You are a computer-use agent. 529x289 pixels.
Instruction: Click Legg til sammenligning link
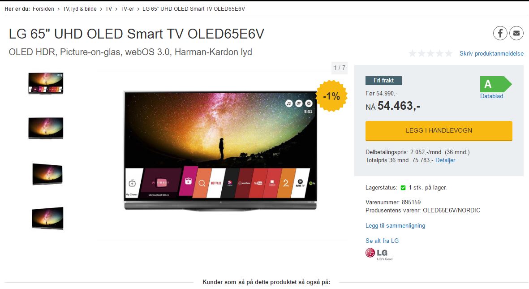(395, 226)
